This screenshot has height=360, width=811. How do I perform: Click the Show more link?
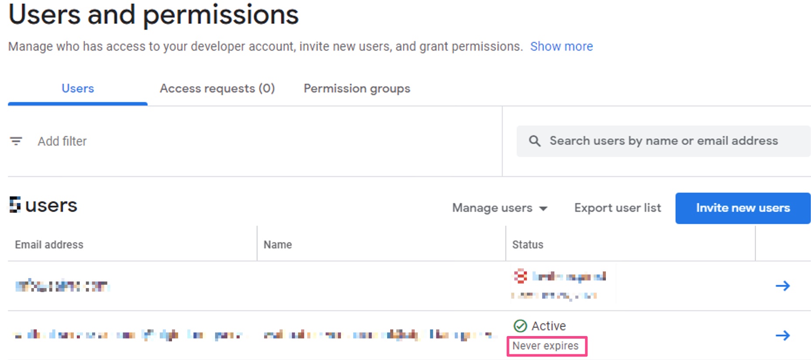[x=561, y=46]
